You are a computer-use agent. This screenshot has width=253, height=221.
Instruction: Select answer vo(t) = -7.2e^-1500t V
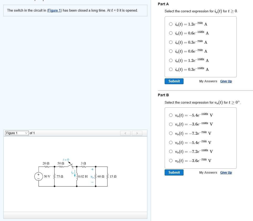pos(171,151)
